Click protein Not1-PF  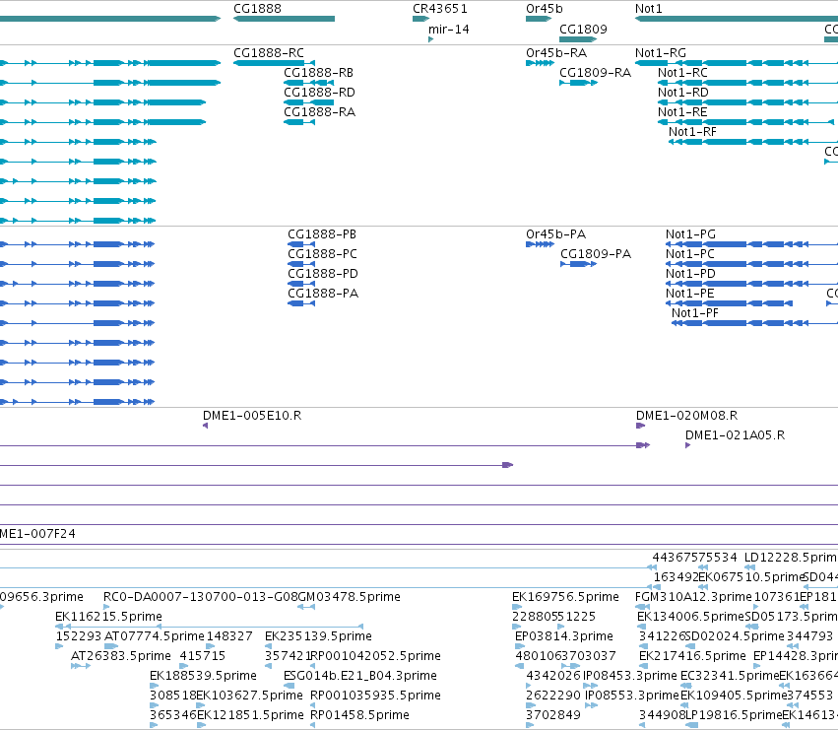[x=695, y=313]
